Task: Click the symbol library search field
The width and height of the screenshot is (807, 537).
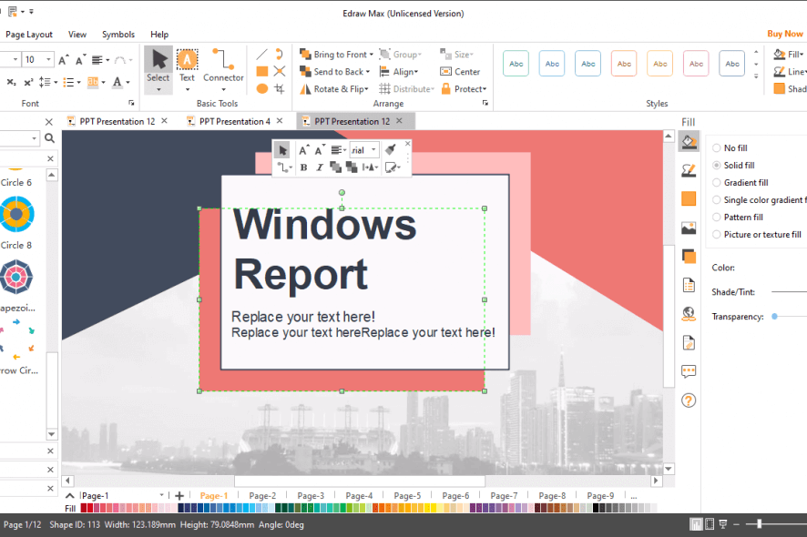Action: 19,137
